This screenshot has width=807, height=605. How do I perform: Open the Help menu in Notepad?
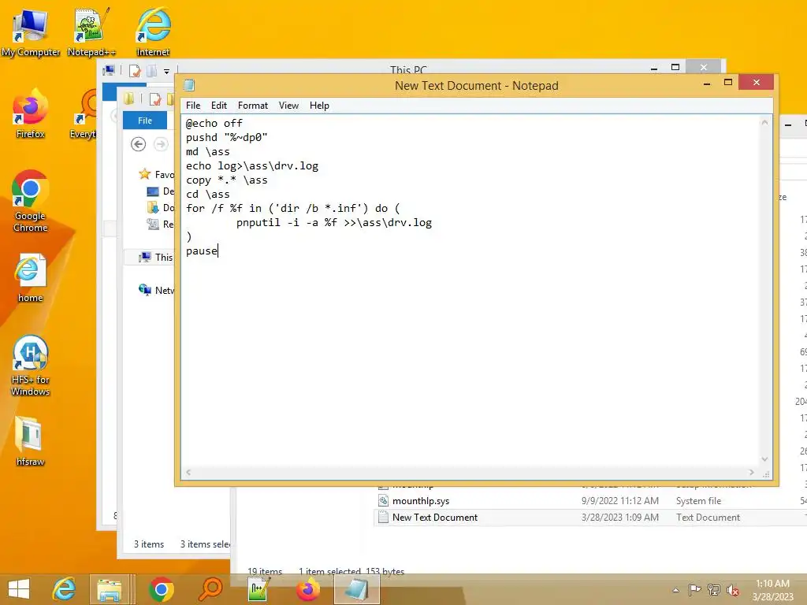(319, 106)
